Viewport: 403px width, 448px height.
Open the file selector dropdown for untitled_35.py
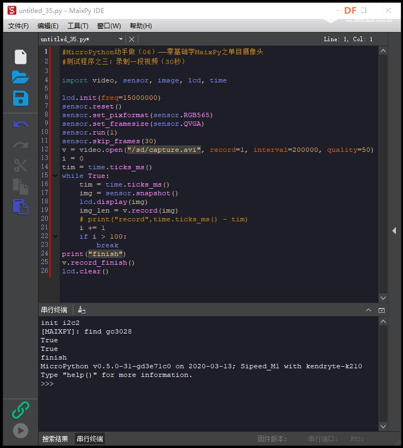(121, 39)
